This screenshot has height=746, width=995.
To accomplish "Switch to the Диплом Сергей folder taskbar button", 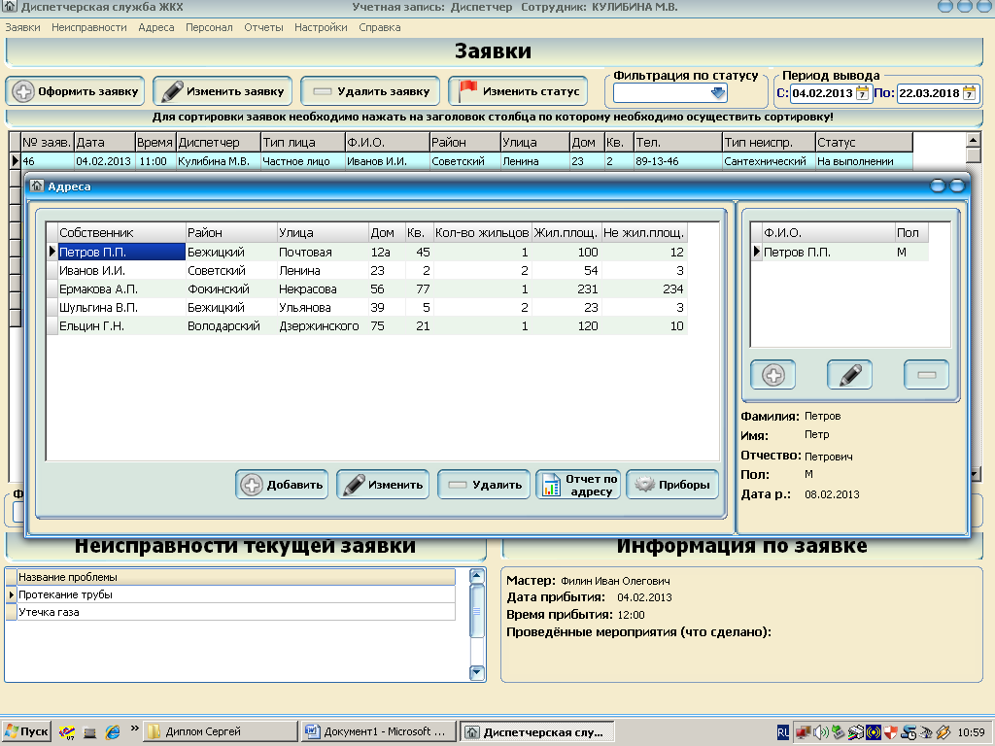I will (221, 731).
